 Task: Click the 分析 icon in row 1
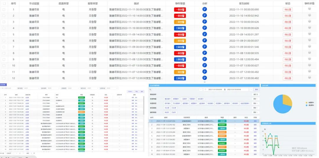(x=204, y=9)
